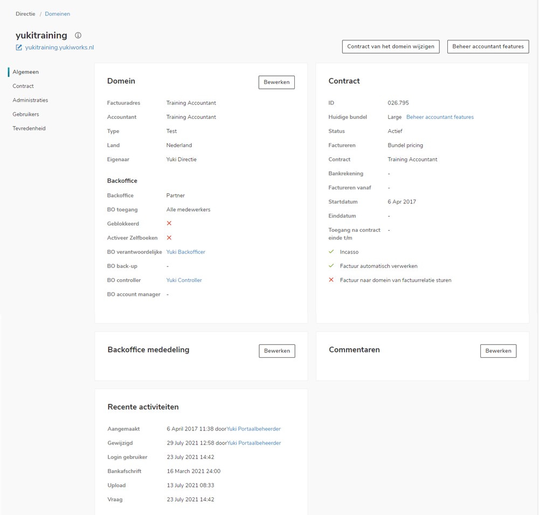539x515 pixels.
Task: Click Training Accountant in the Domein Accountant row
Action: (x=191, y=117)
